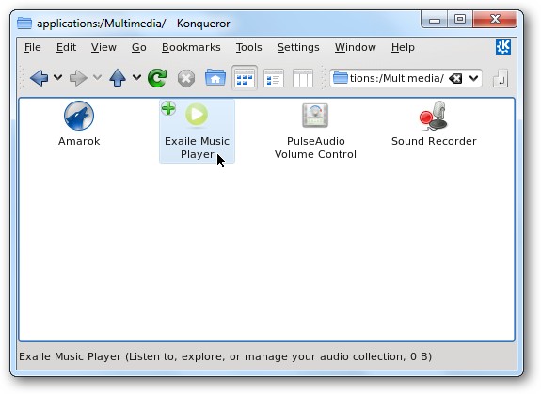The width and height of the screenshot is (541, 394).
Task: Expand the location bar history dropdown
Action: [474, 78]
